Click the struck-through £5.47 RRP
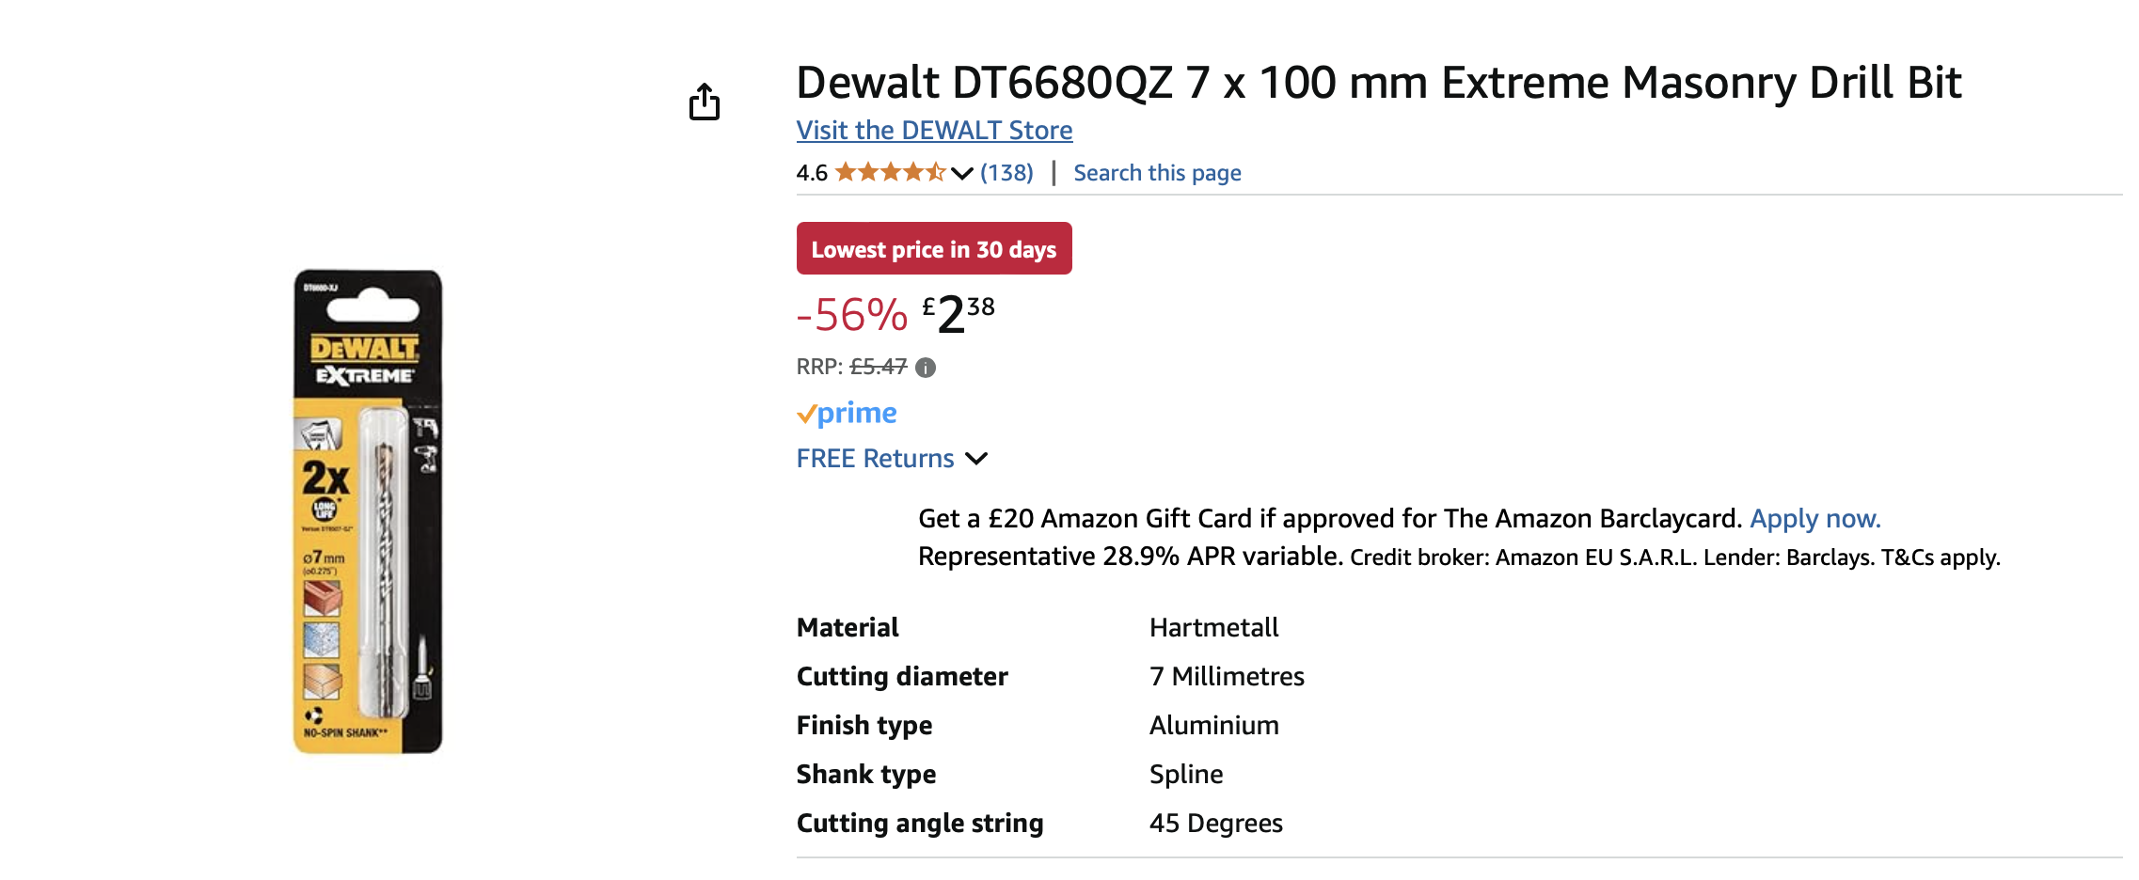Image resolution: width=2139 pixels, height=880 pixels. click(x=879, y=367)
